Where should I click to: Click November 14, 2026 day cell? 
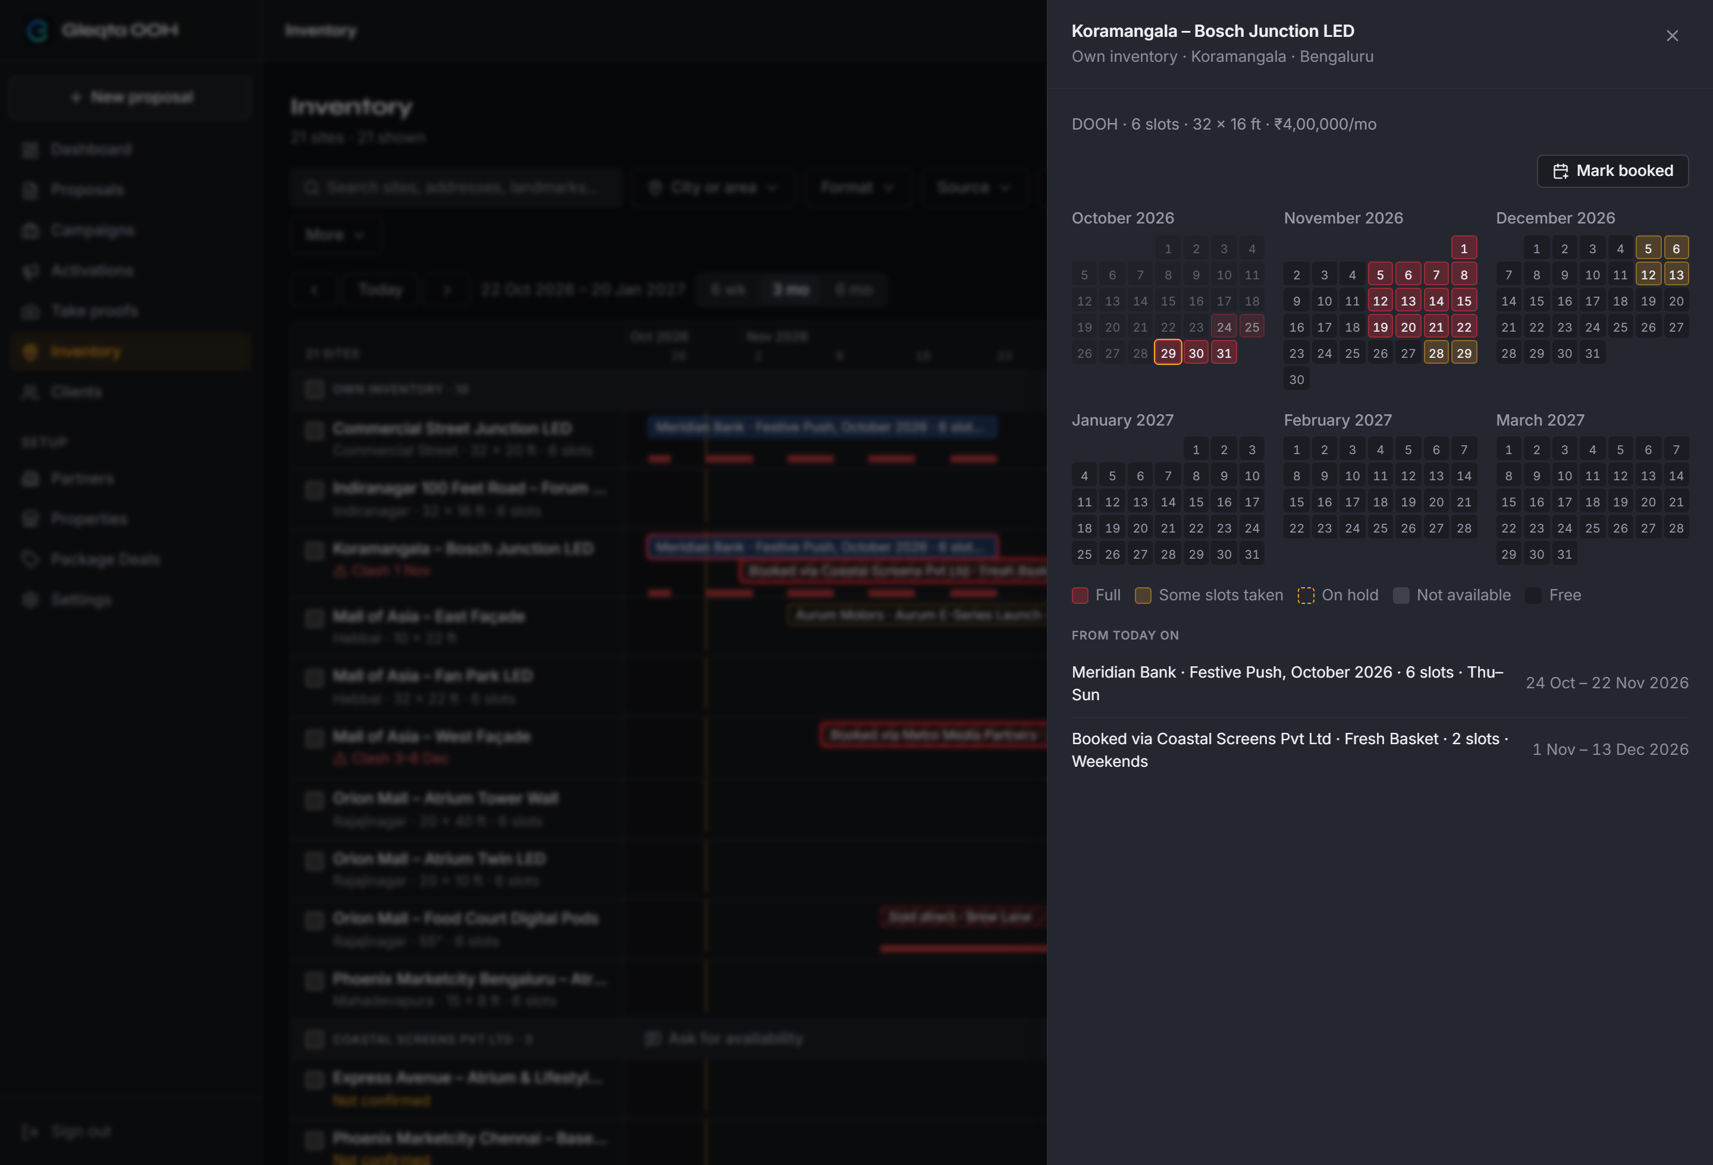click(x=1436, y=300)
